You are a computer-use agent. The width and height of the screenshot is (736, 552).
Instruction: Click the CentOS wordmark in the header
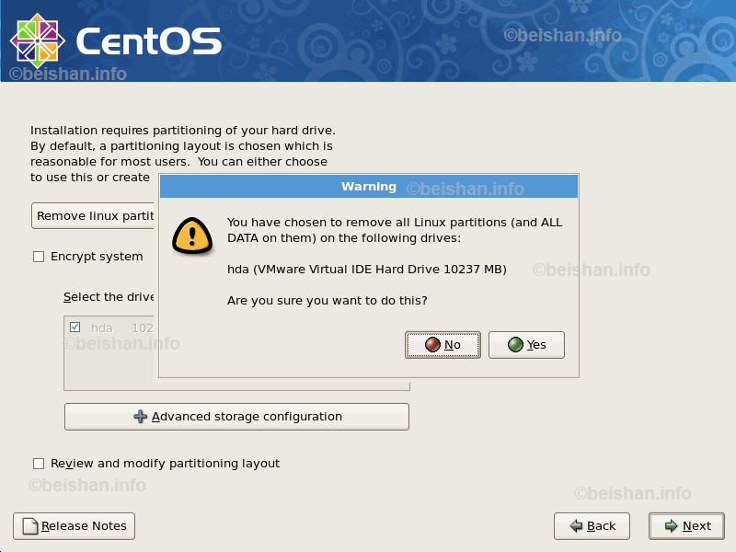(x=149, y=41)
